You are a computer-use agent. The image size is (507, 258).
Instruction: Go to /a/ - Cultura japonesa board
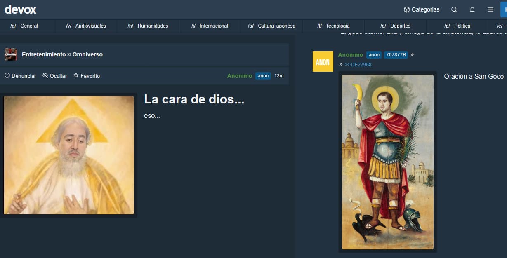271,26
